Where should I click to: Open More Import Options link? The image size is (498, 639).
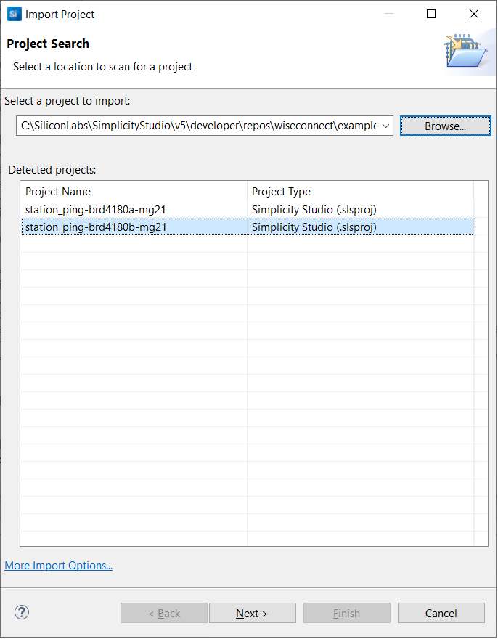click(58, 565)
